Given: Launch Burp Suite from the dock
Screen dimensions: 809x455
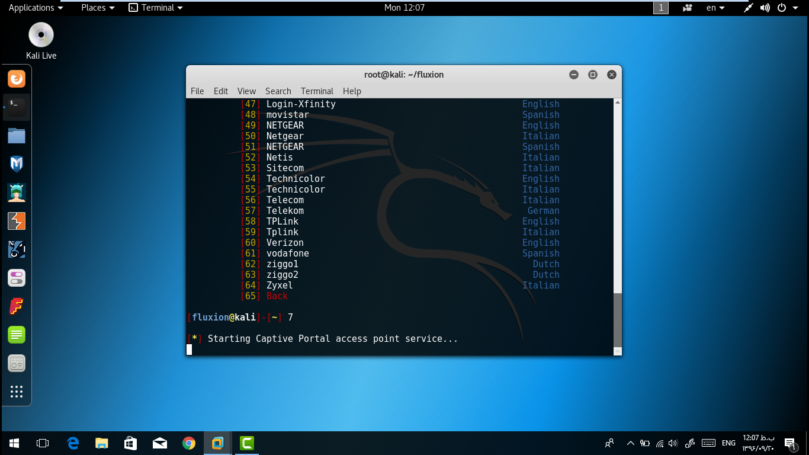Looking at the screenshot, I should [17, 221].
